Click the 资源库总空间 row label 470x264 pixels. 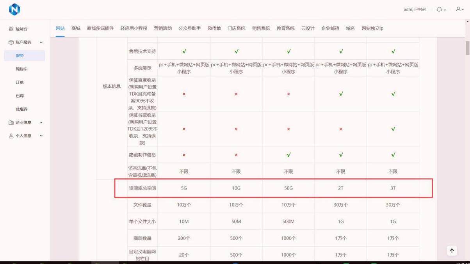click(x=142, y=188)
